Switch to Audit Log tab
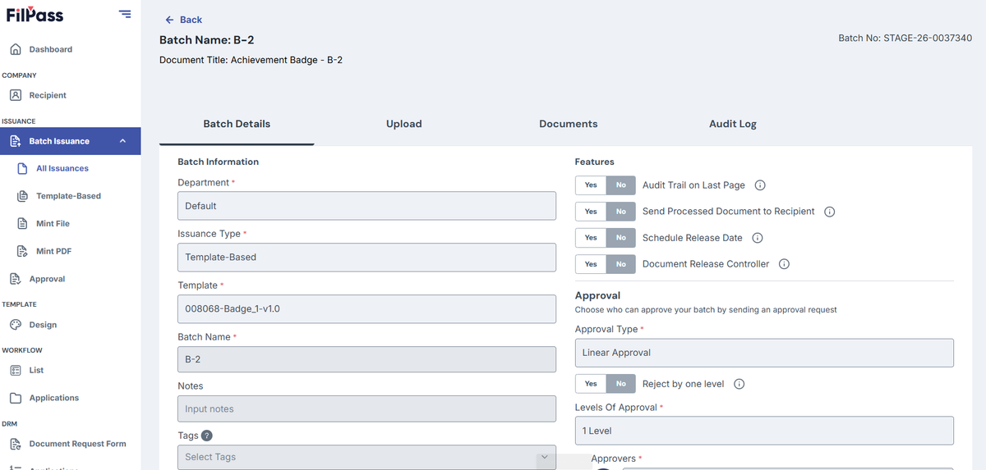Viewport: 986px width, 470px height. (733, 124)
